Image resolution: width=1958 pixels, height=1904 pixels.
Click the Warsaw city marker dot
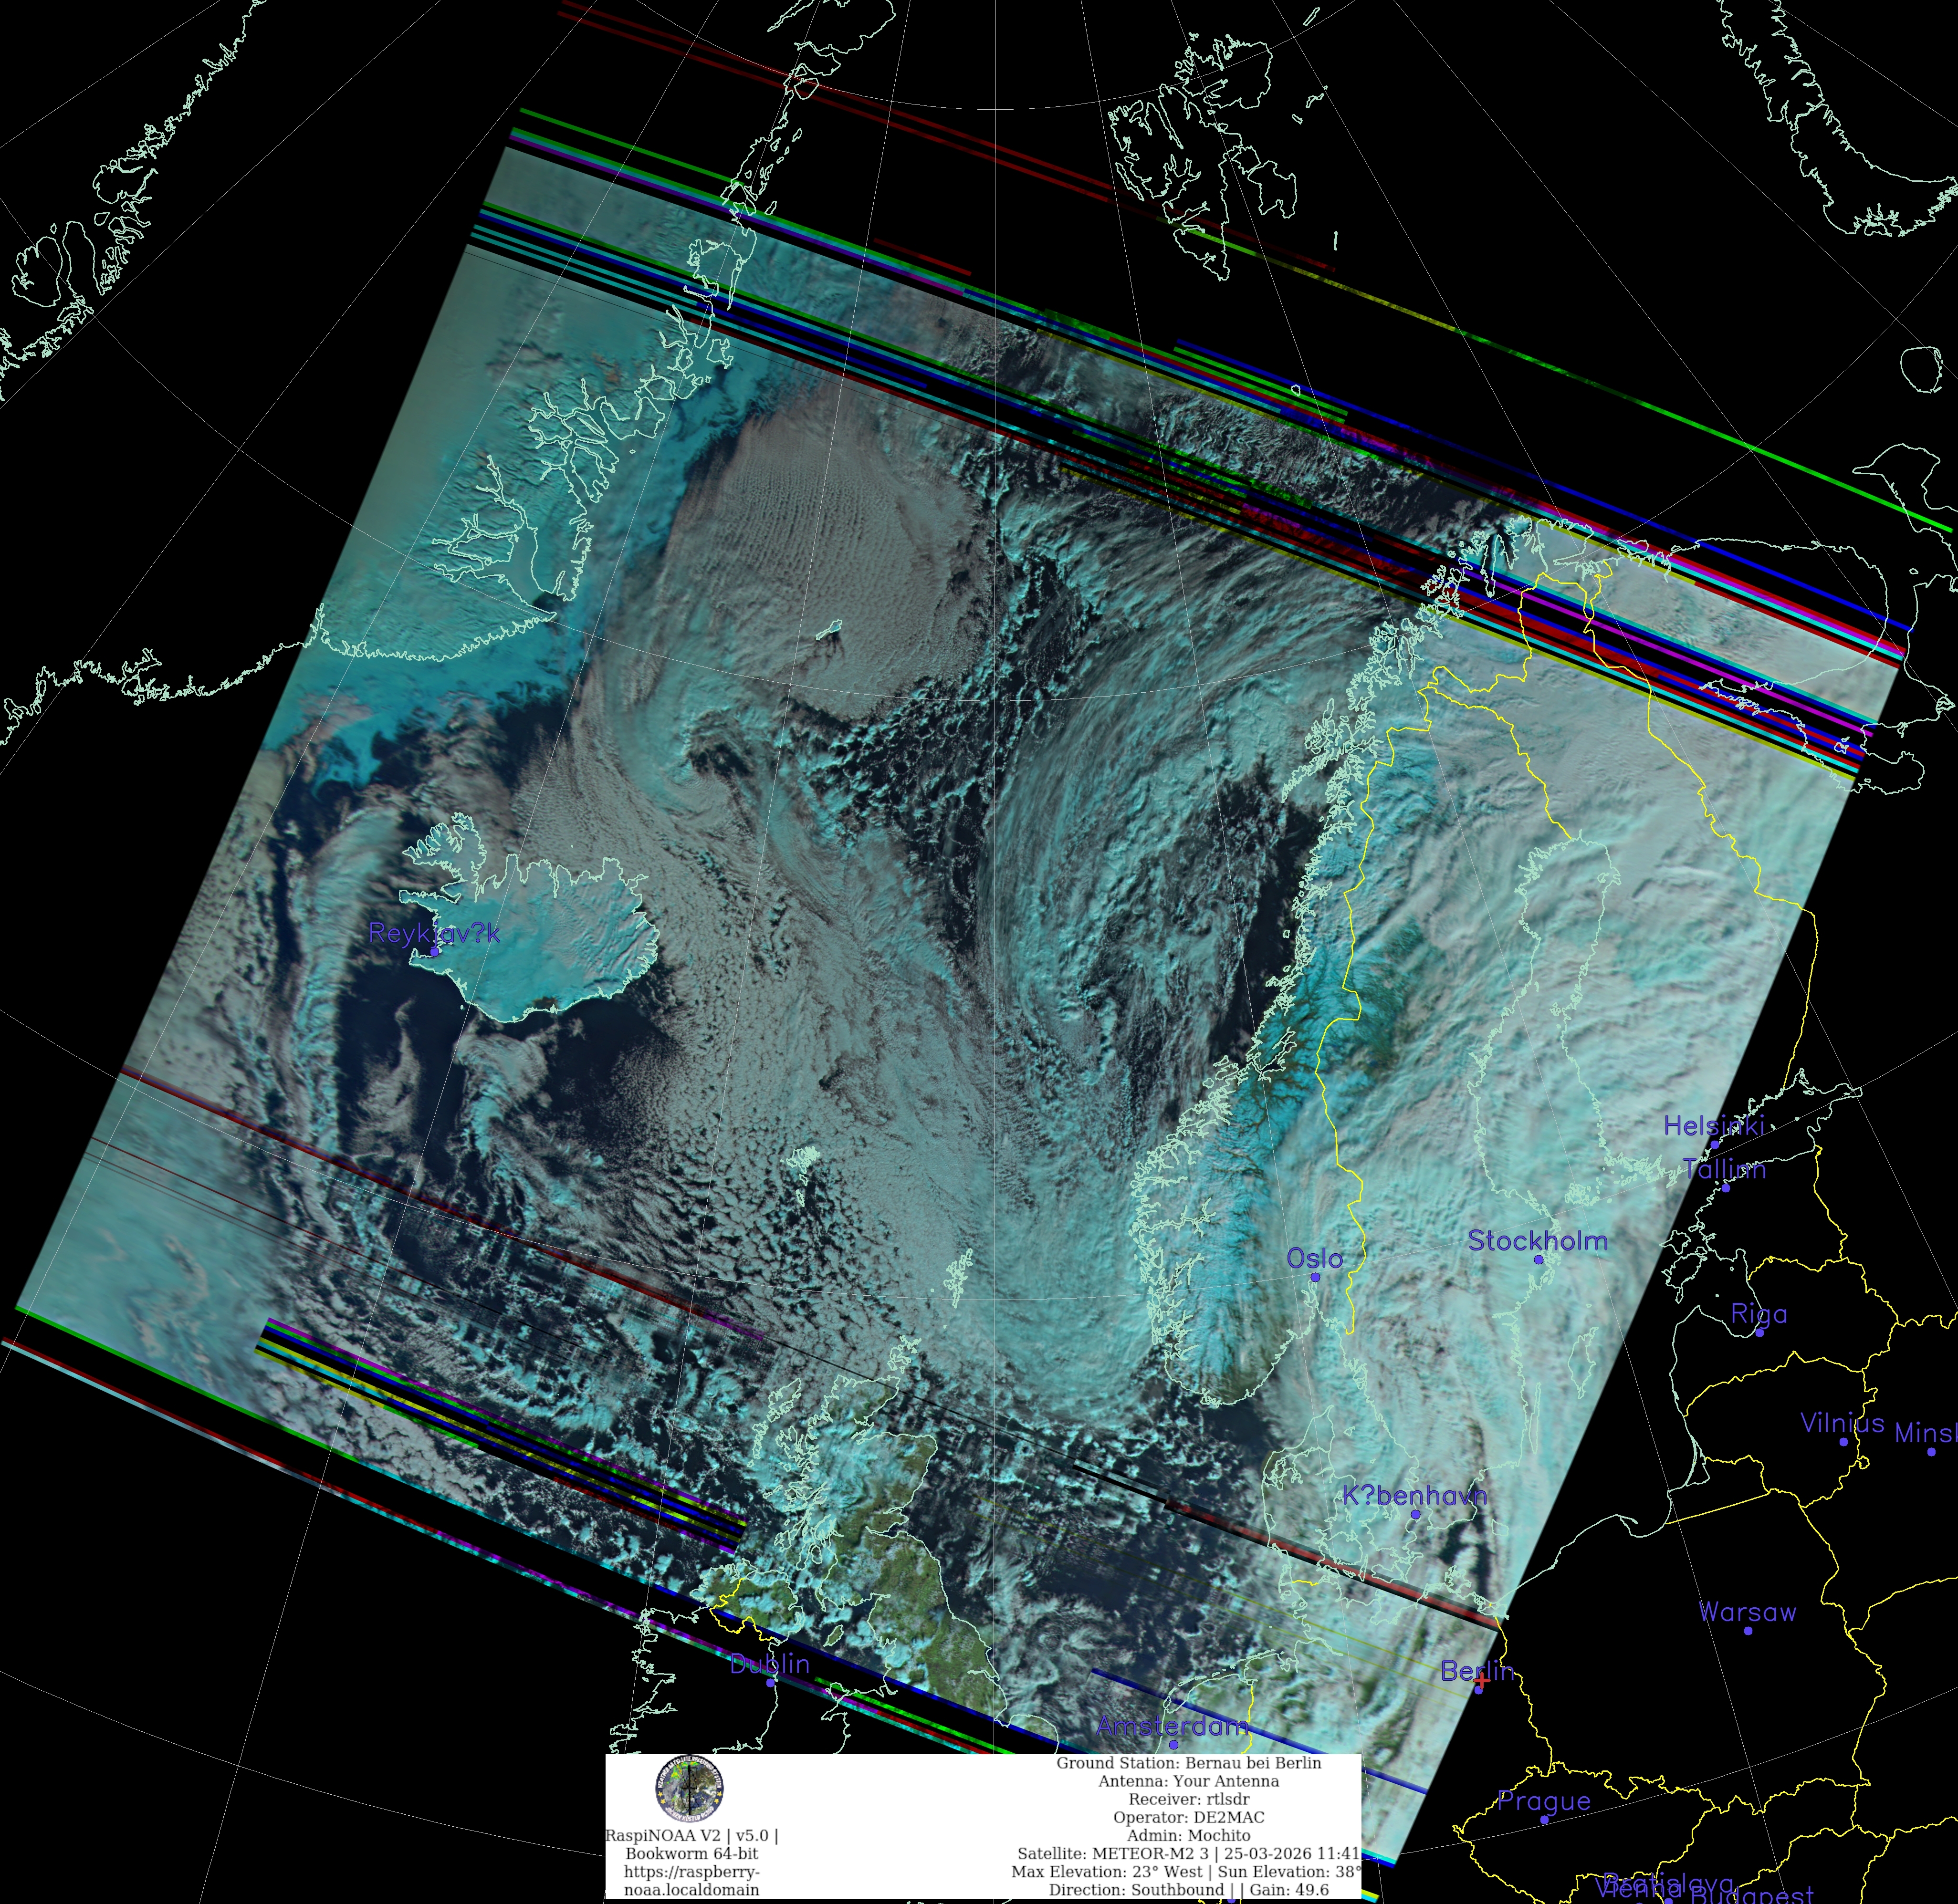(x=1748, y=1631)
